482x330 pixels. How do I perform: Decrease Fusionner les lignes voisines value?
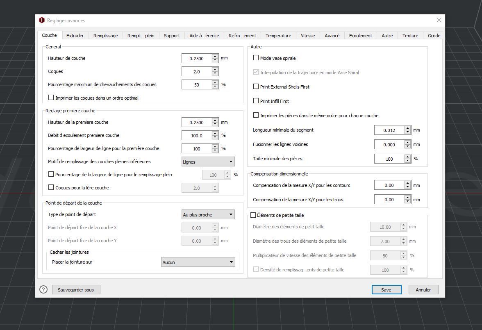407,146
